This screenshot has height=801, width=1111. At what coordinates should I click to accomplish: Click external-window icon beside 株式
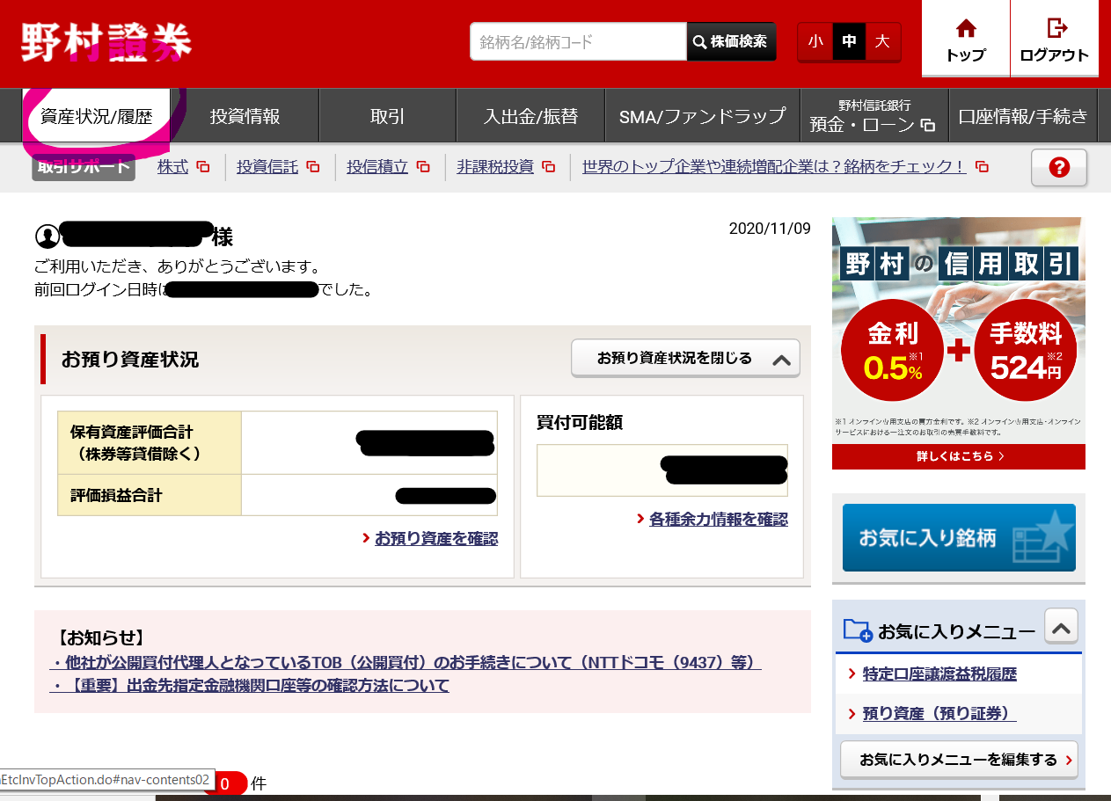point(203,167)
